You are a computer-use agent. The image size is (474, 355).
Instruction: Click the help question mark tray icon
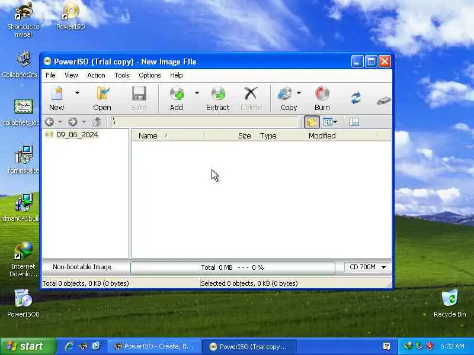(x=386, y=346)
